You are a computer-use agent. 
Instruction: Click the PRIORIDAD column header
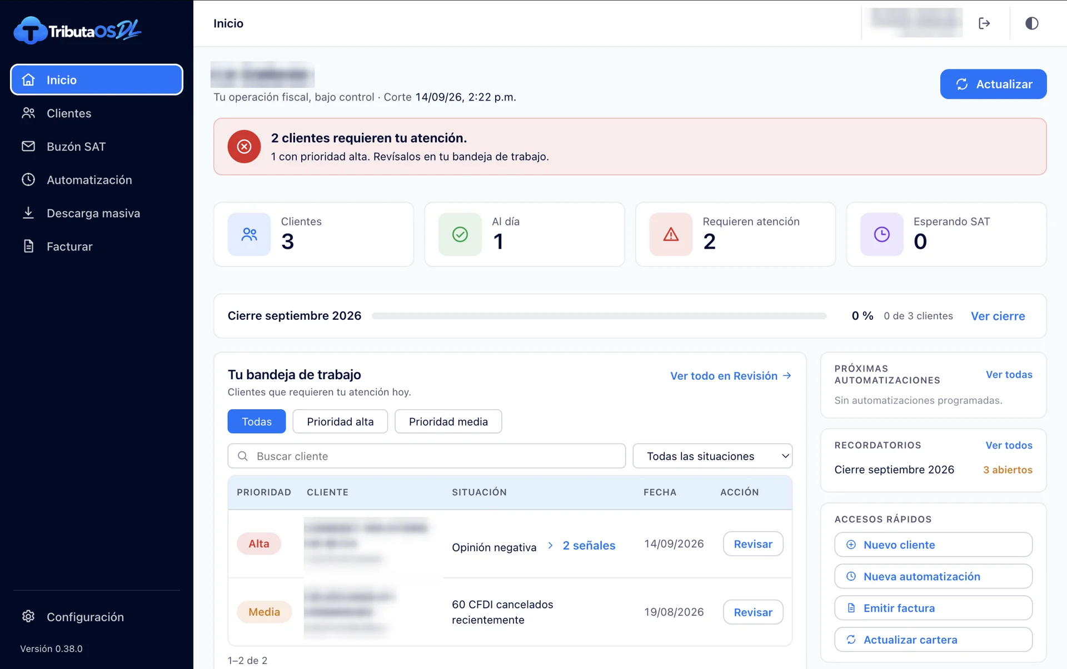click(264, 492)
